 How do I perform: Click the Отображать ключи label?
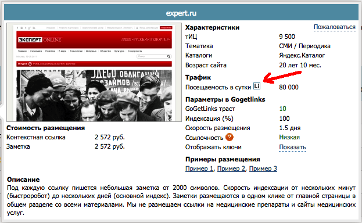tap(213, 147)
